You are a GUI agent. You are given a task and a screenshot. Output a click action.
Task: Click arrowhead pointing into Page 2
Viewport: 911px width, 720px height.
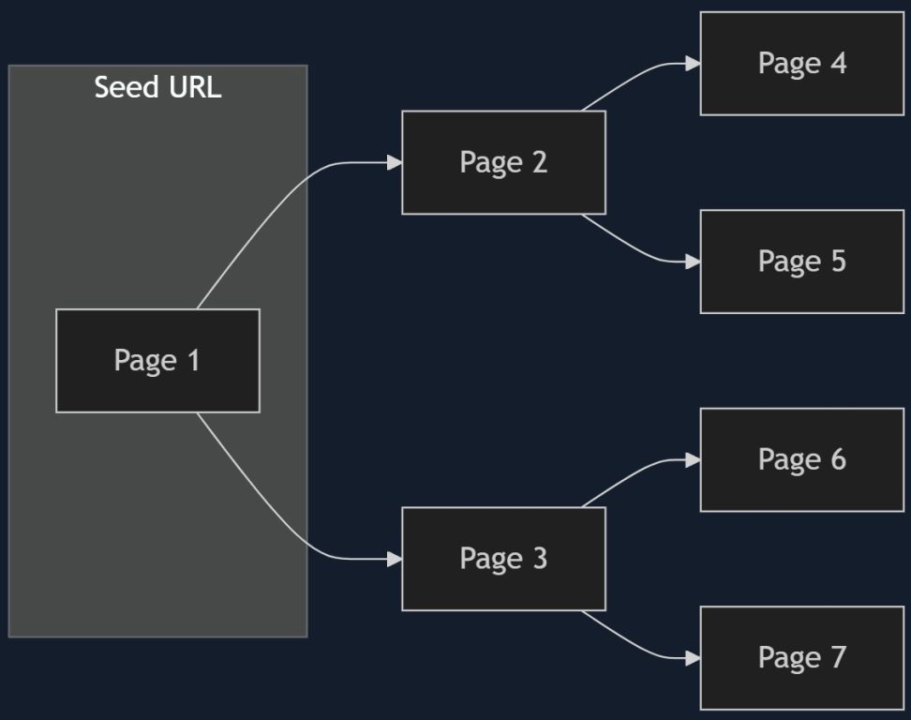pyautogui.click(x=395, y=163)
